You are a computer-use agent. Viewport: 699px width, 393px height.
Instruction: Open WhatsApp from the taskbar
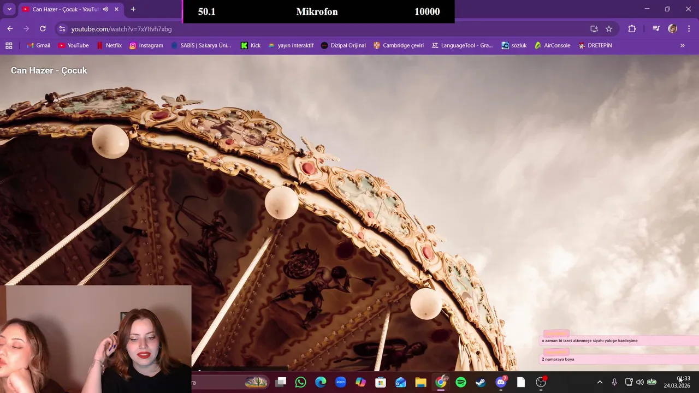pyautogui.click(x=300, y=382)
